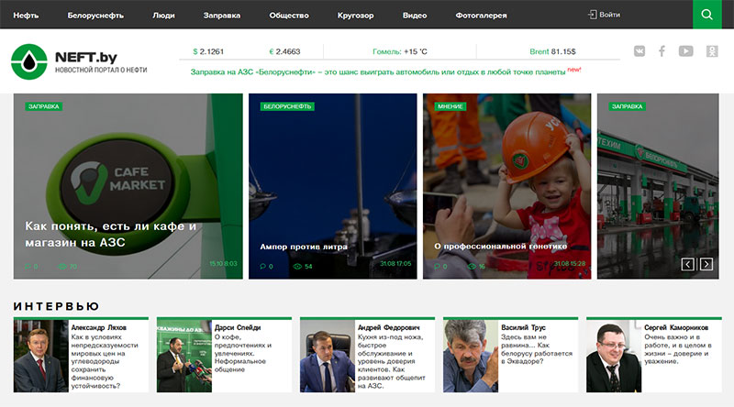Open the Люди menu item

point(163,15)
